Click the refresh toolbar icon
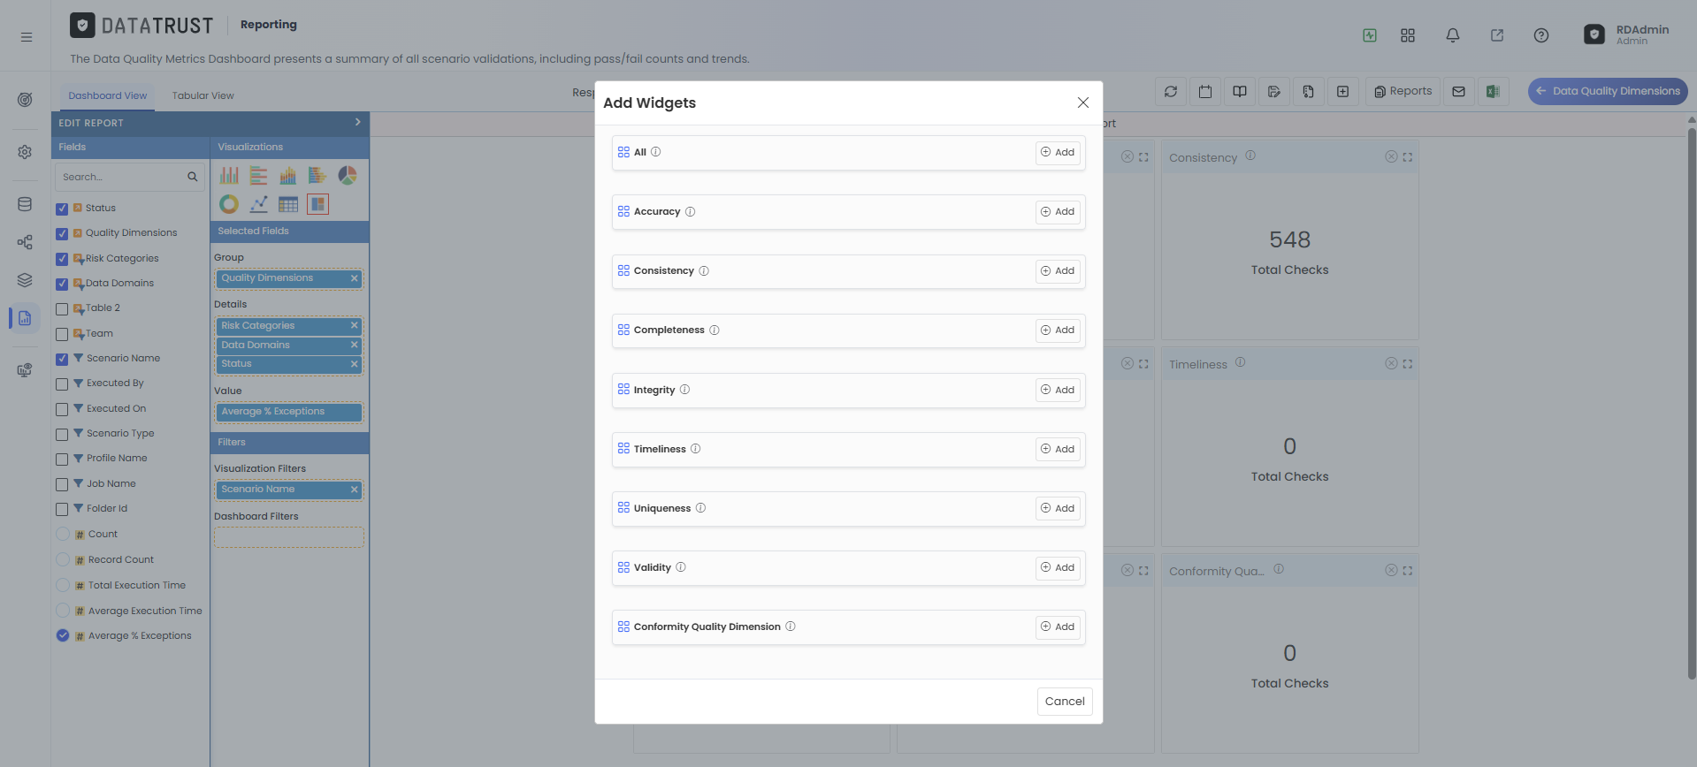1697x767 pixels. 1171,91
